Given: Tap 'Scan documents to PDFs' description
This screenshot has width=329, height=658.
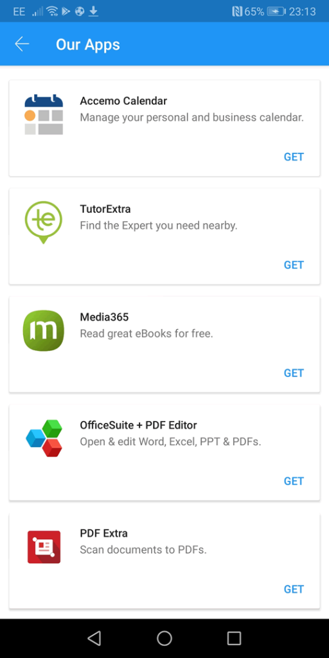Looking at the screenshot, I should pyautogui.click(x=143, y=550).
